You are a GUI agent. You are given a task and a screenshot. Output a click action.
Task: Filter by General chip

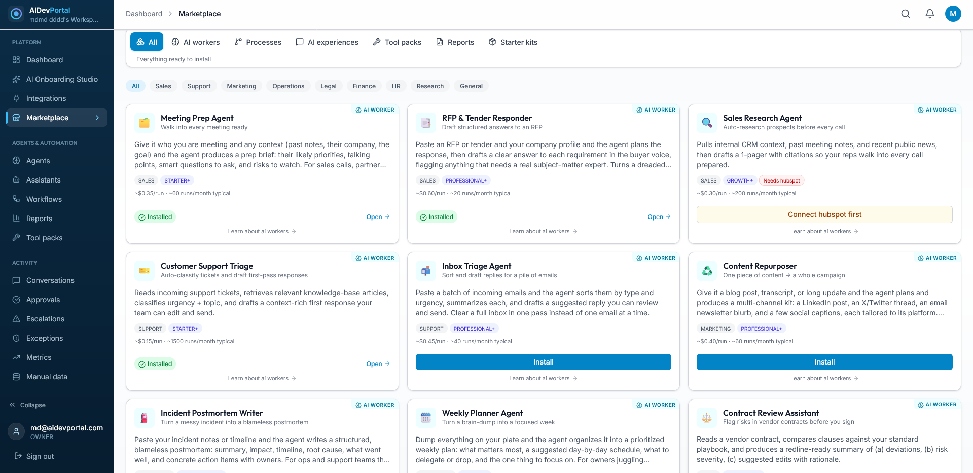pos(471,86)
